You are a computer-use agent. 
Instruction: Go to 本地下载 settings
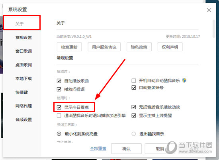point(23,79)
